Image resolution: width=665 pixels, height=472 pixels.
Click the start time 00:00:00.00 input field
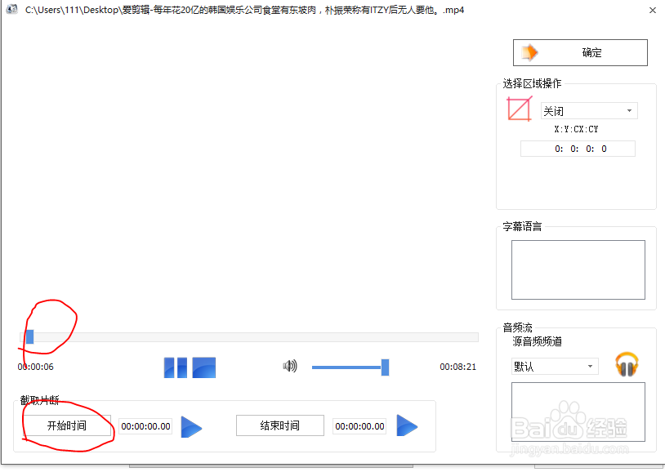145,426
